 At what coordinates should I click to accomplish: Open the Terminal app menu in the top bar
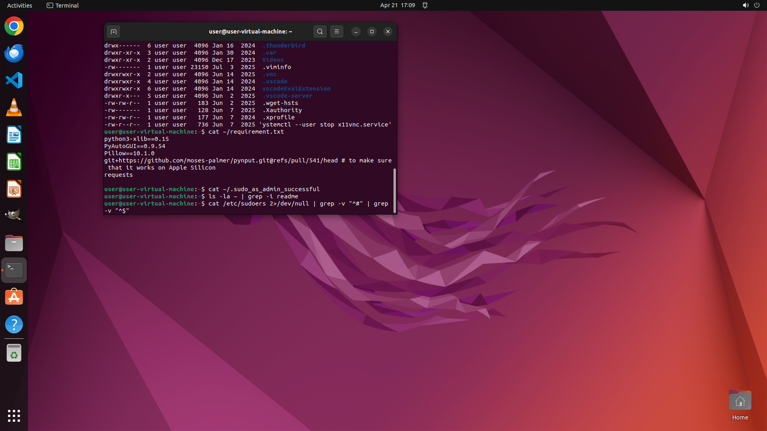(x=63, y=5)
